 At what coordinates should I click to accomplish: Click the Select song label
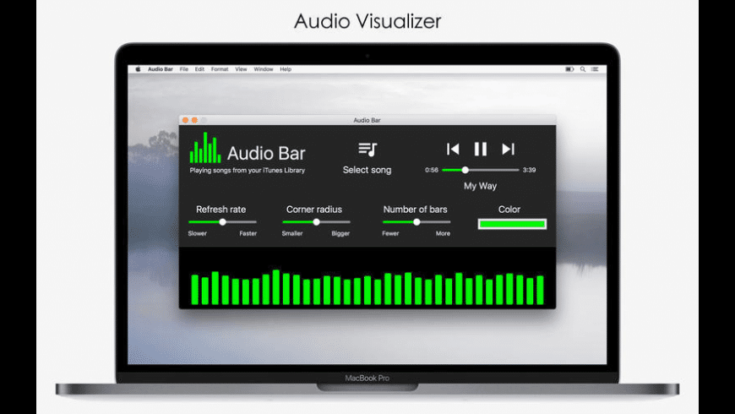click(x=367, y=170)
